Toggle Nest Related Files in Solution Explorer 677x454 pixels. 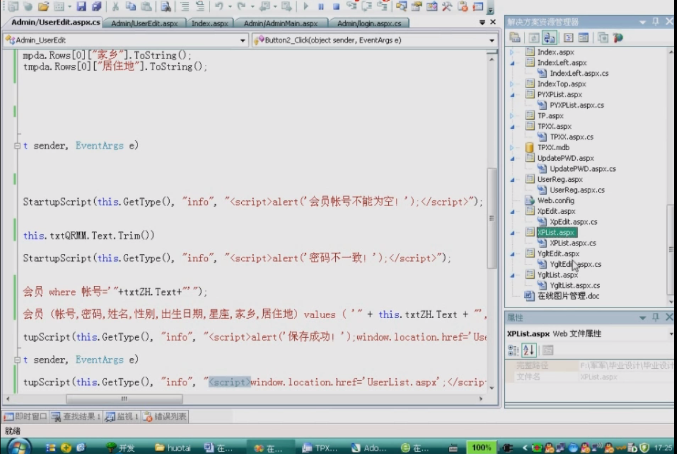click(549, 38)
